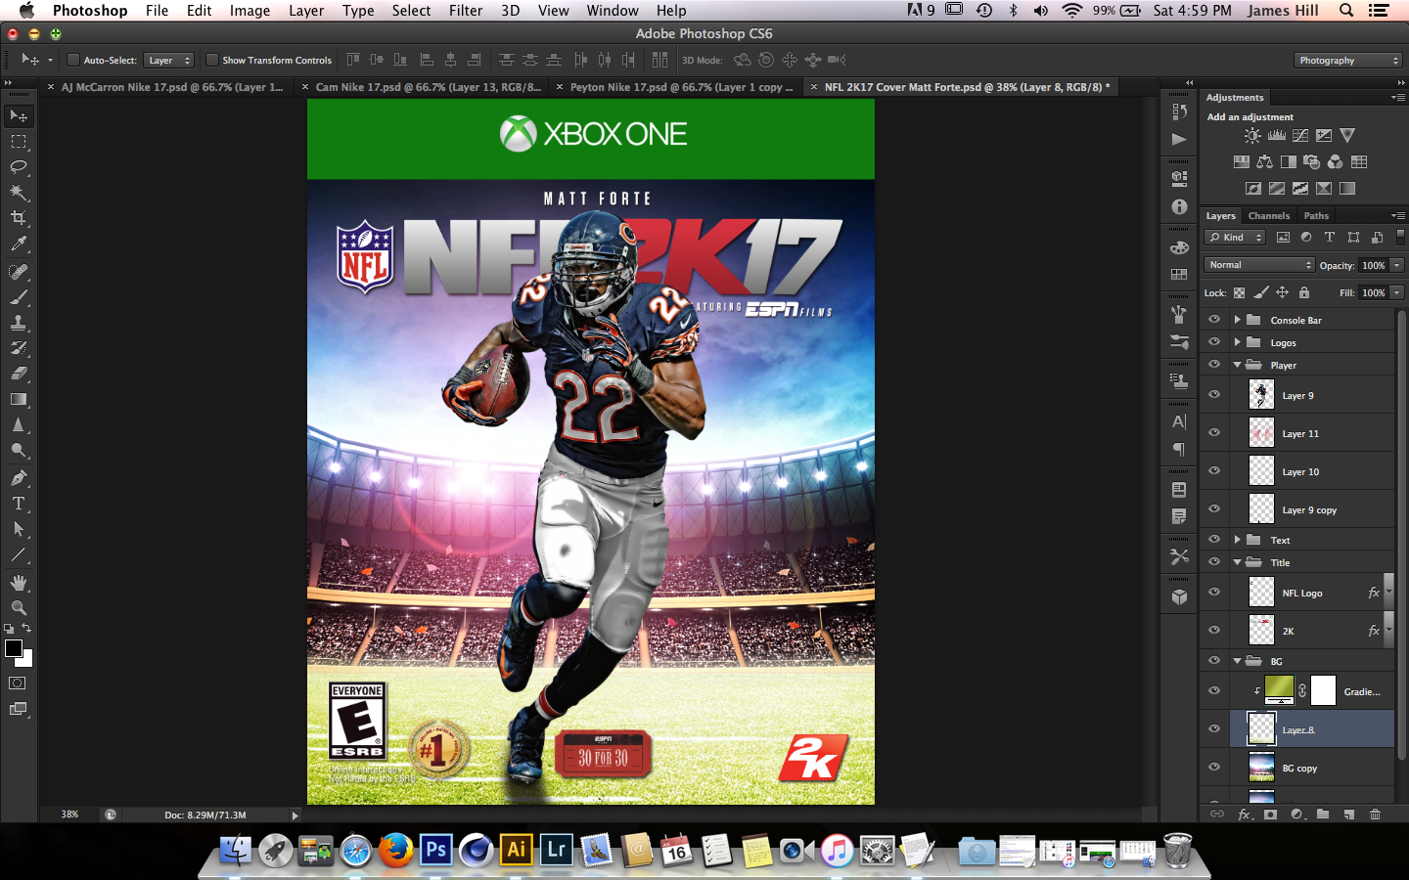Screen dimensions: 1409x880
Task: Select the Eyedropper tool
Action: 19,243
